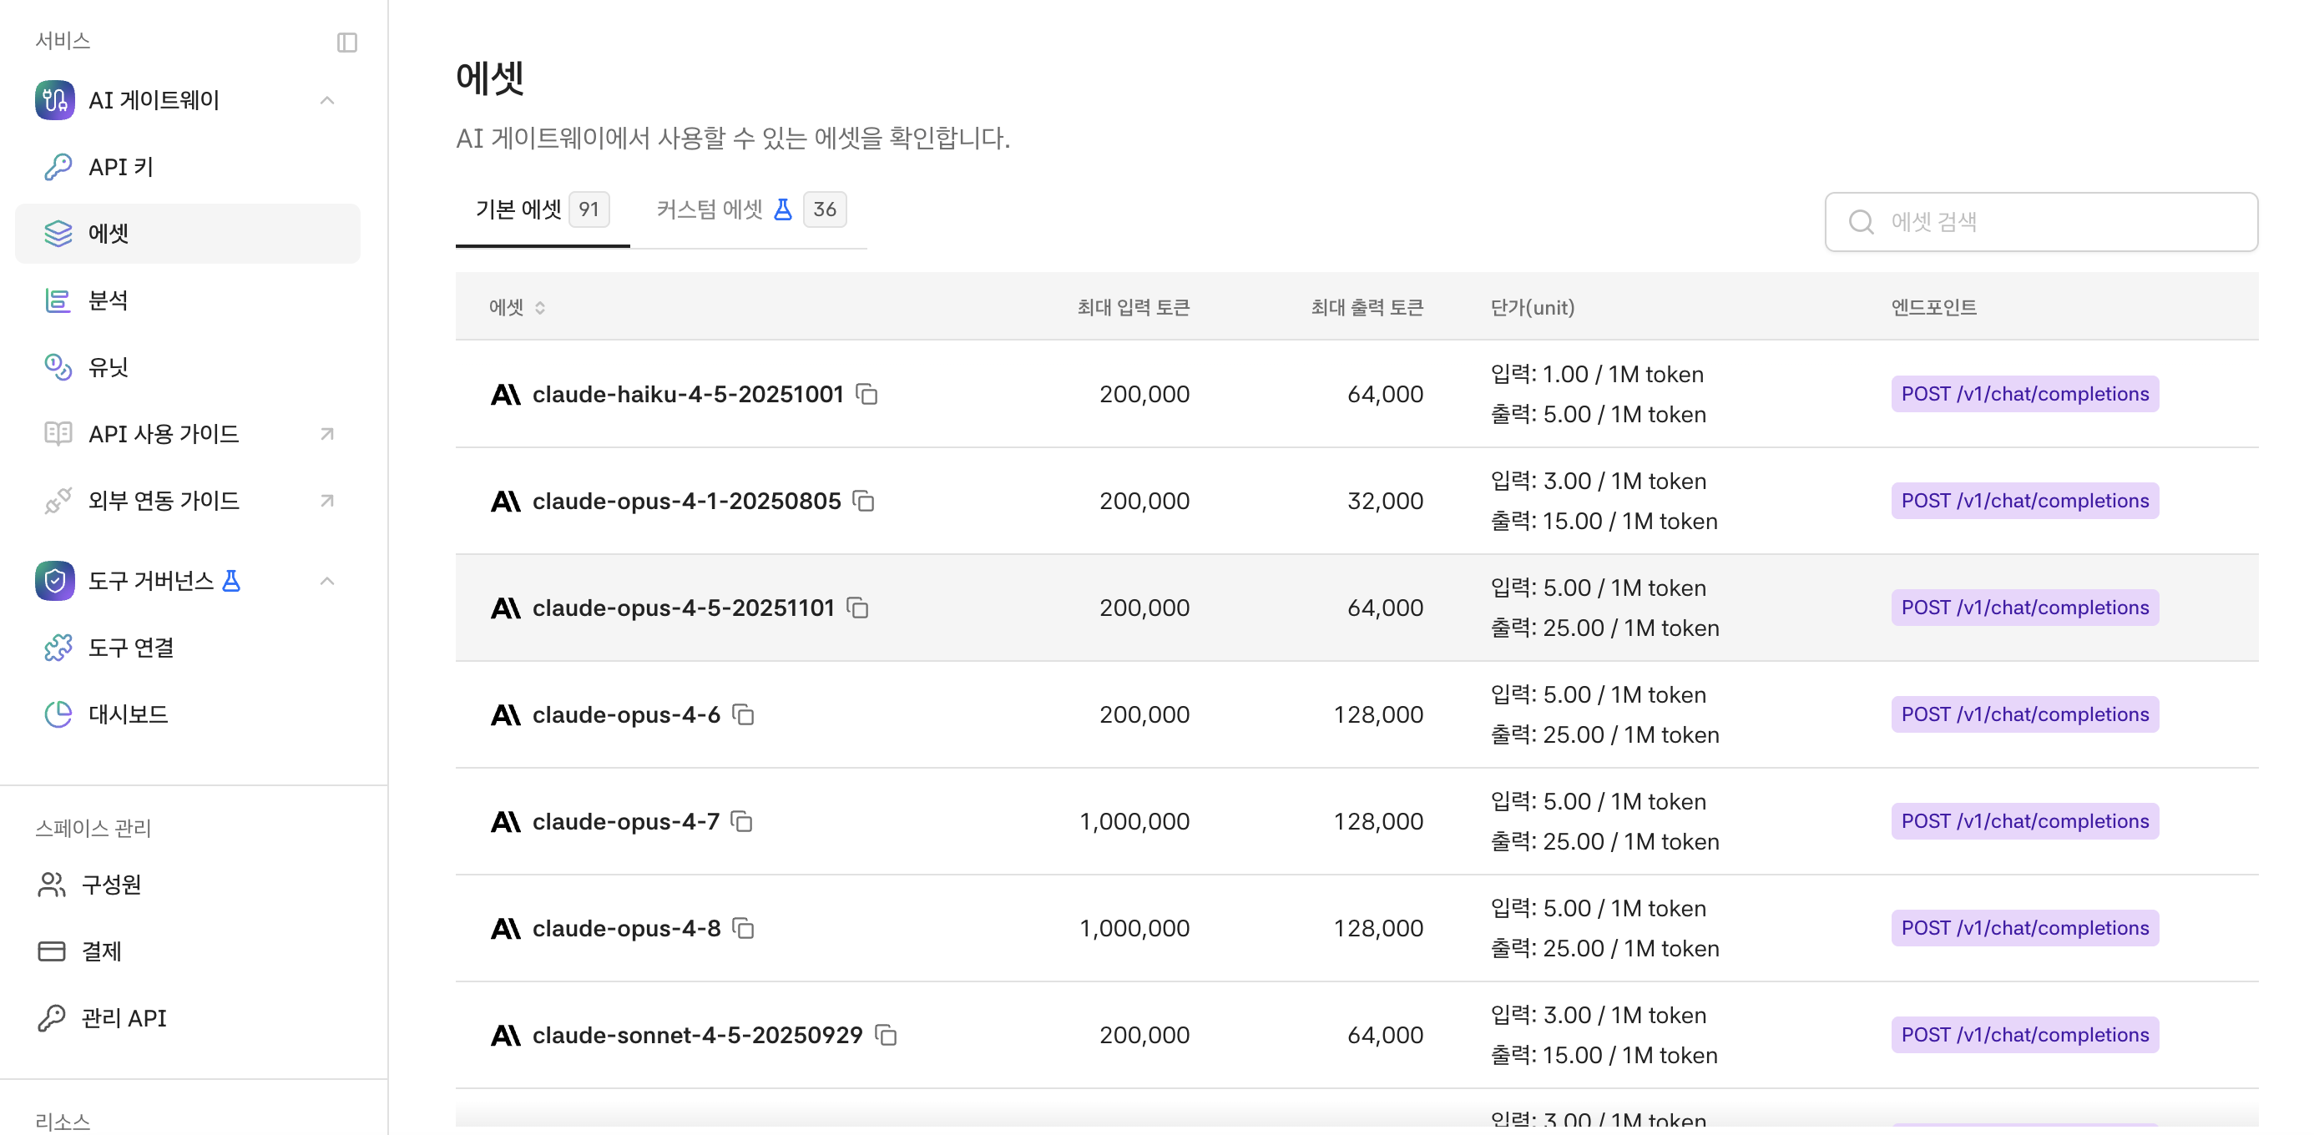Screen dimensions: 2314x1135
Task: Click the key icon beside 관리 API
Action: (x=51, y=1017)
